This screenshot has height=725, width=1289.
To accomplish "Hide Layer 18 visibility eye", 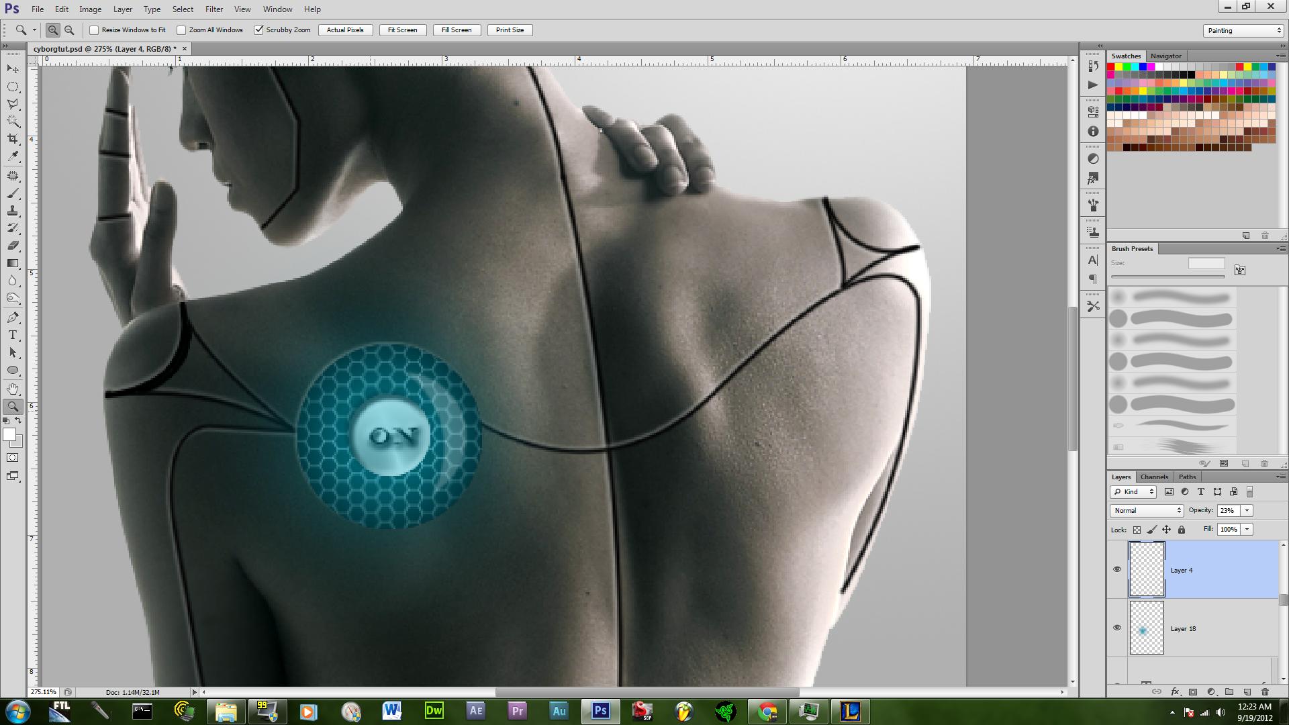I will [1117, 628].
